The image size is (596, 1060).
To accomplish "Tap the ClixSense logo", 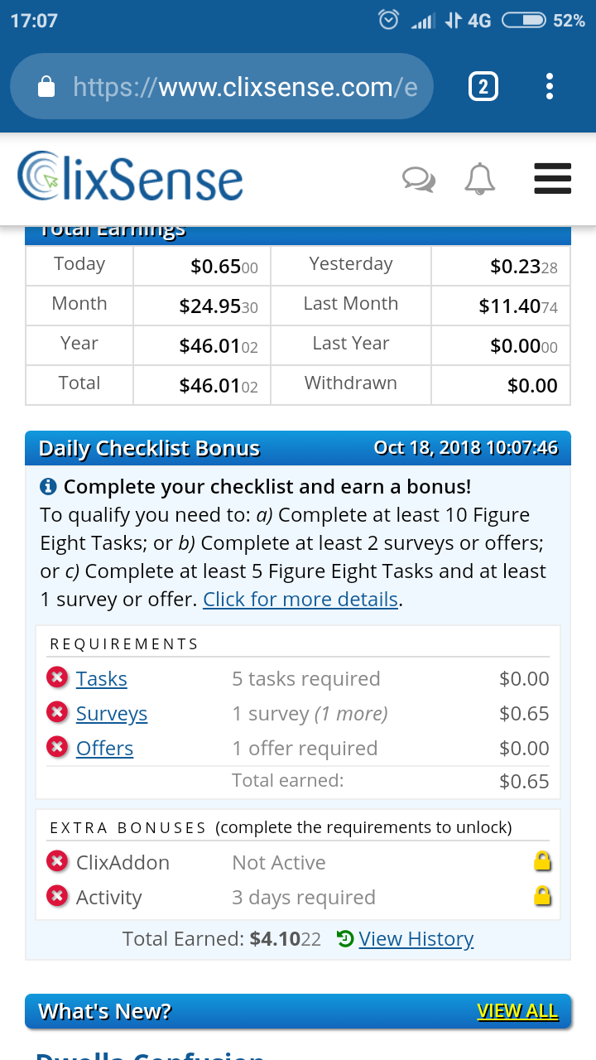I will pos(130,176).
